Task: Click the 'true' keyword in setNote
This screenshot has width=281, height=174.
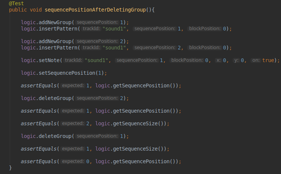Action: pos(268,60)
